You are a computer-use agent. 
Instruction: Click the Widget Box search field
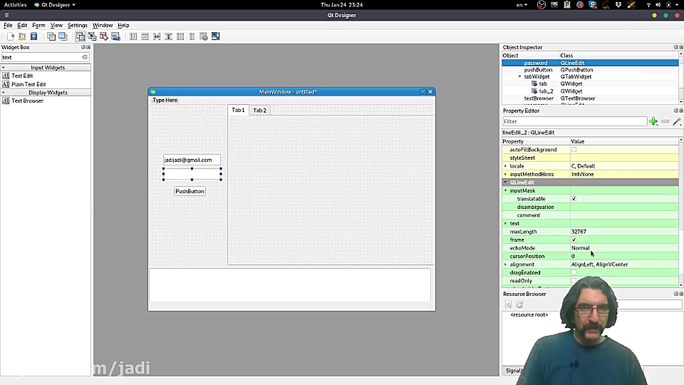(45, 57)
